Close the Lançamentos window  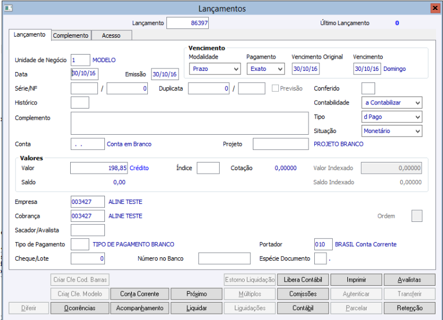tap(434, 8)
